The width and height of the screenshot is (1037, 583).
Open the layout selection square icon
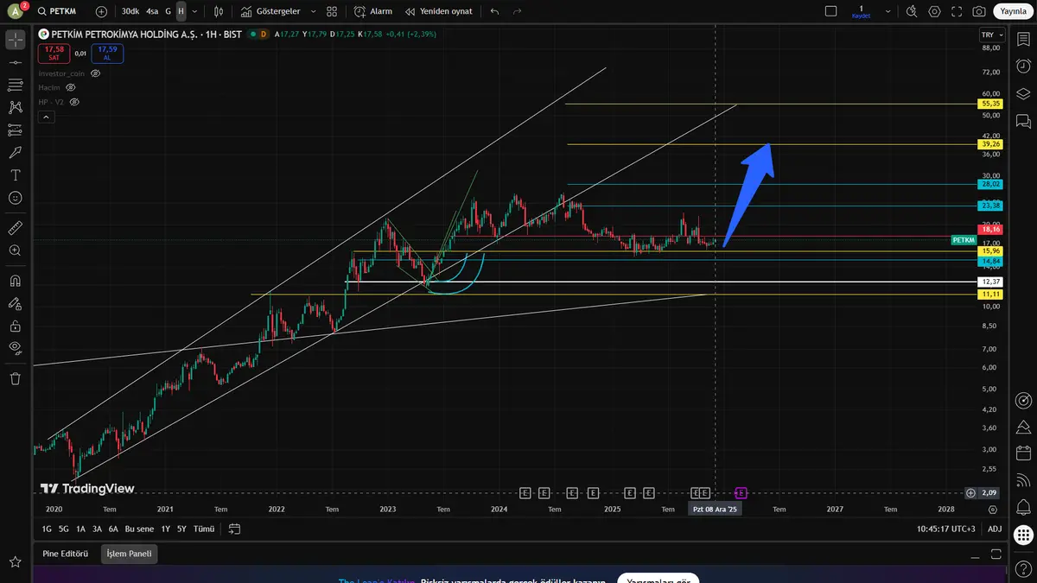click(x=830, y=11)
